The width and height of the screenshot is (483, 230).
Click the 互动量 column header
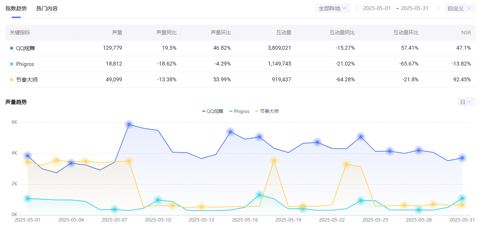(x=283, y=33)
